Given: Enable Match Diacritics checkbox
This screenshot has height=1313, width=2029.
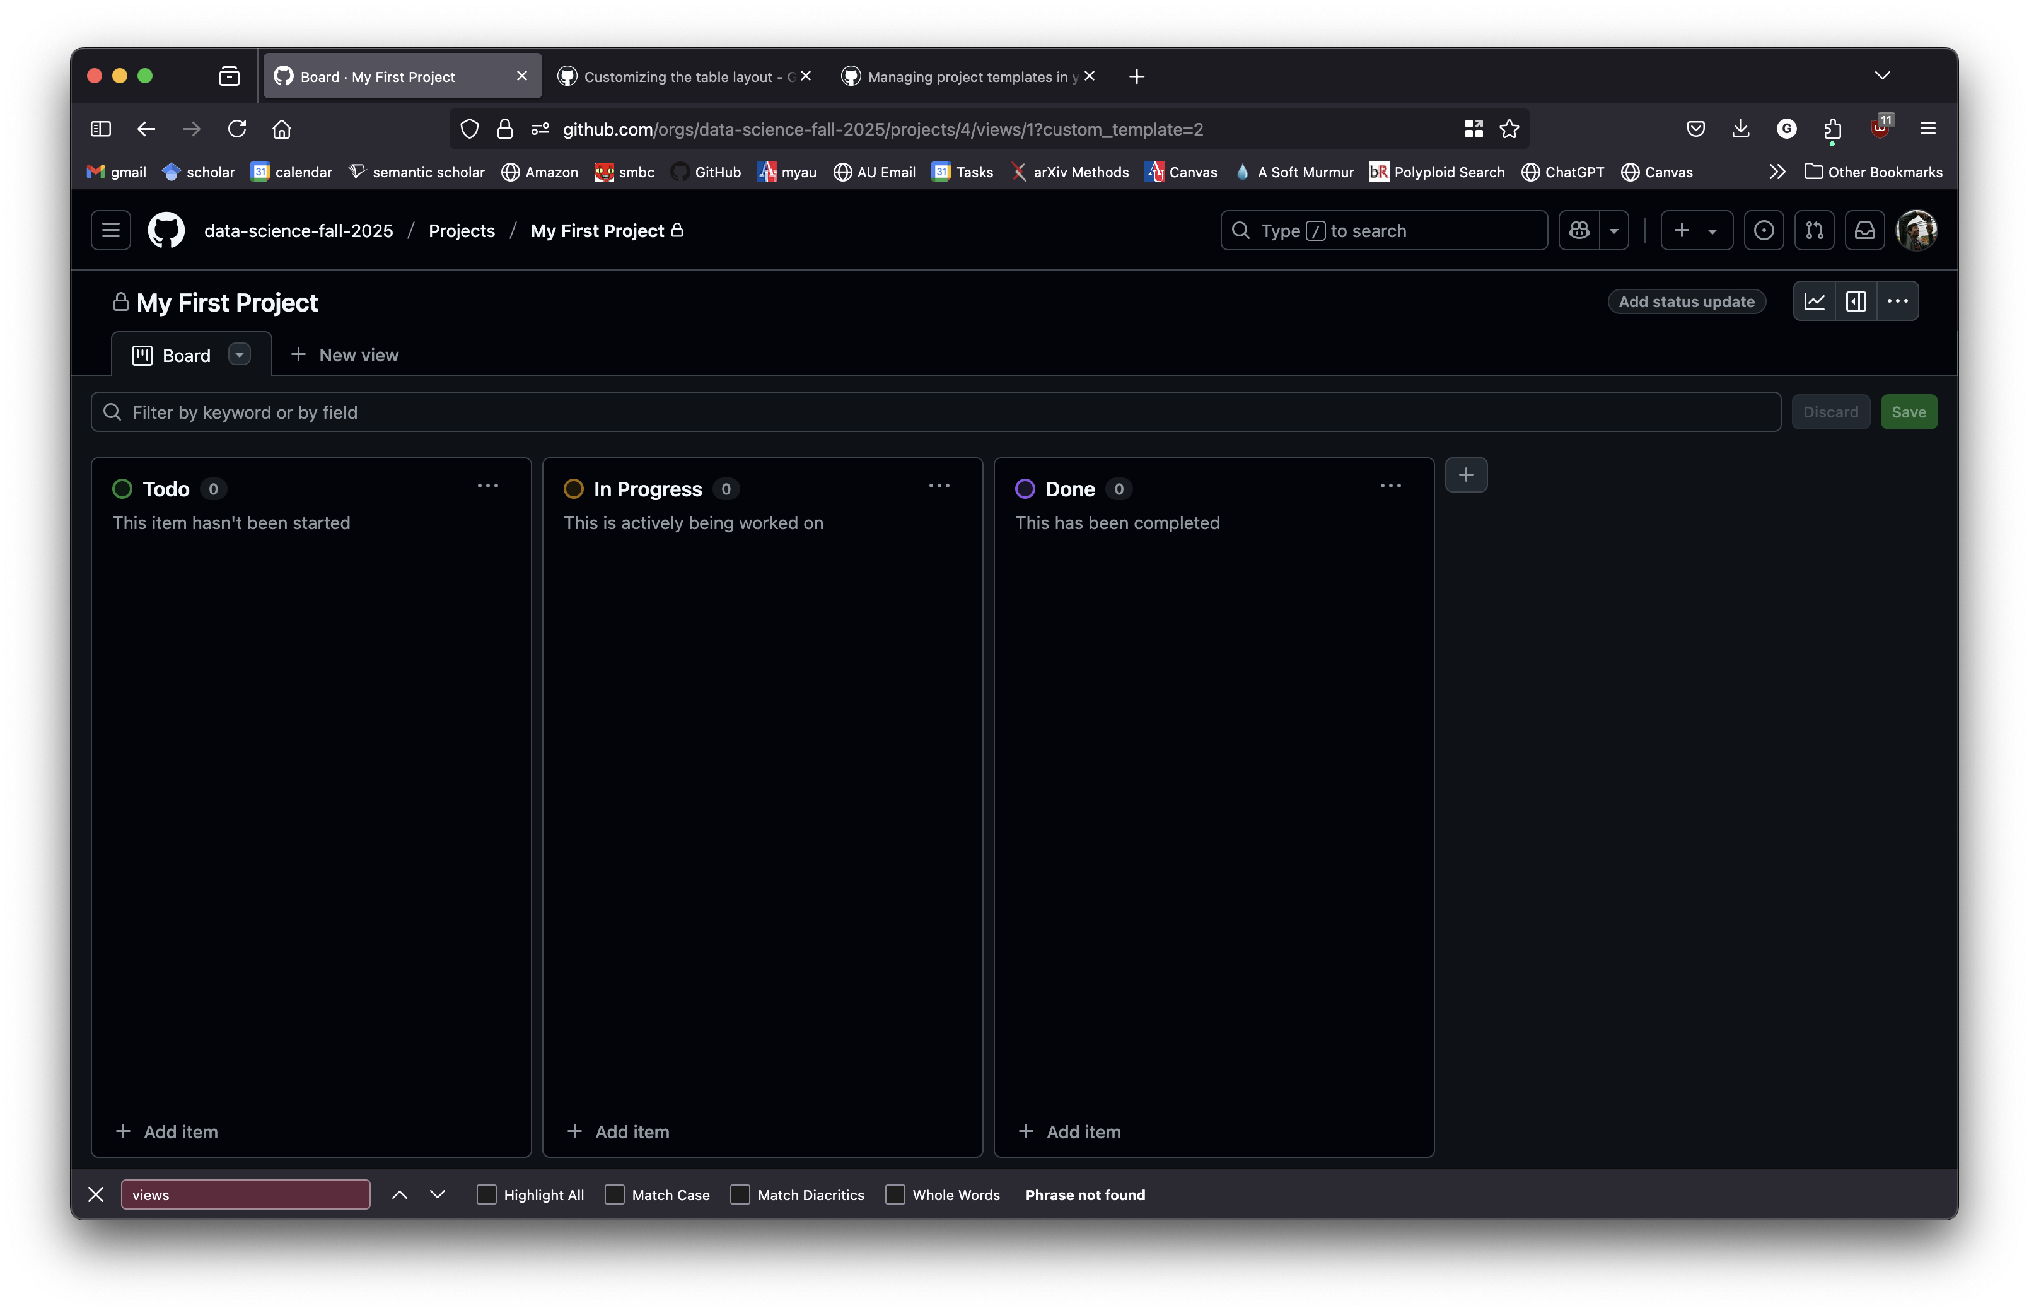Looking at the screenshot, I should pyautogui.click(x=740, y=1194).
